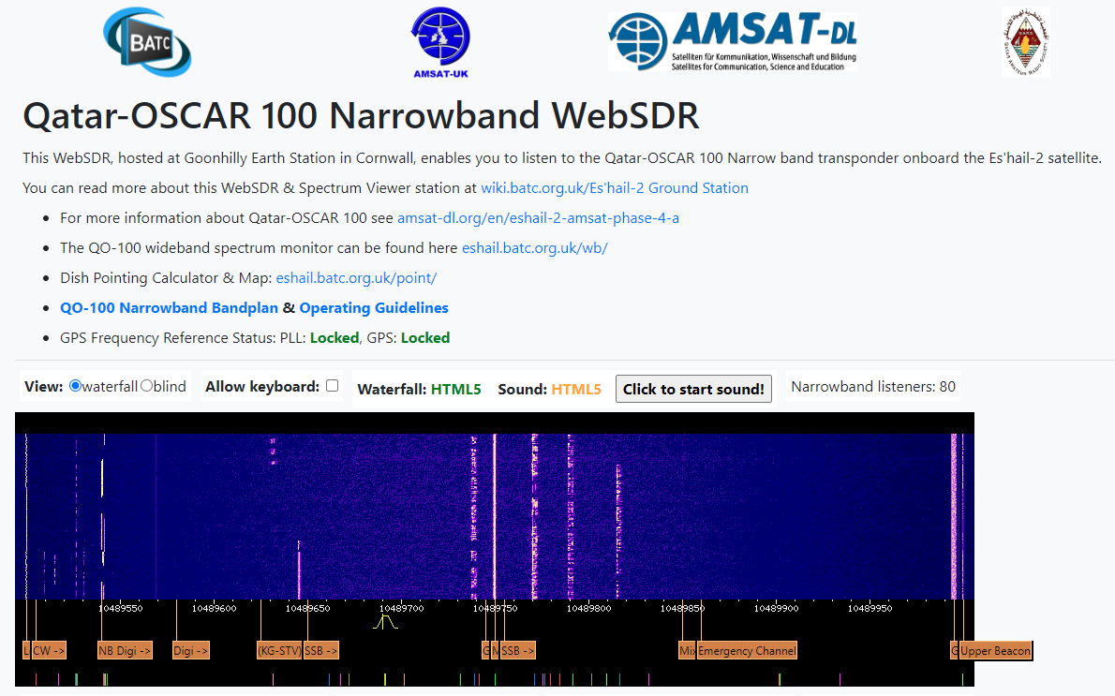Tune to the 10489550 frequency tick
Viewport: 1115px width, 696px height.
click(x=120, y=608)
